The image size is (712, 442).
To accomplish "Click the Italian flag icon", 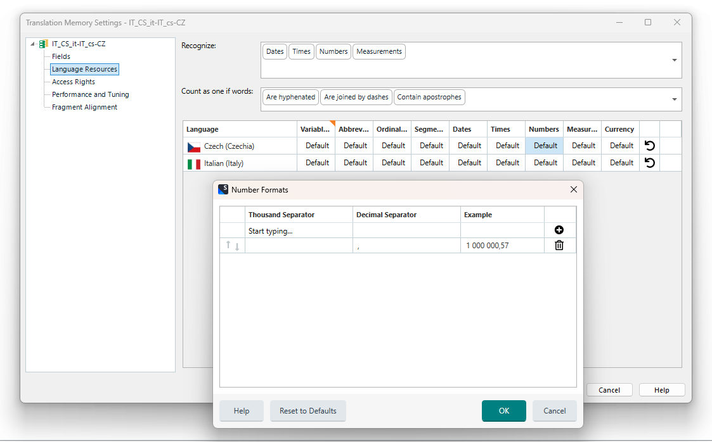I will [x=194, y=163].
